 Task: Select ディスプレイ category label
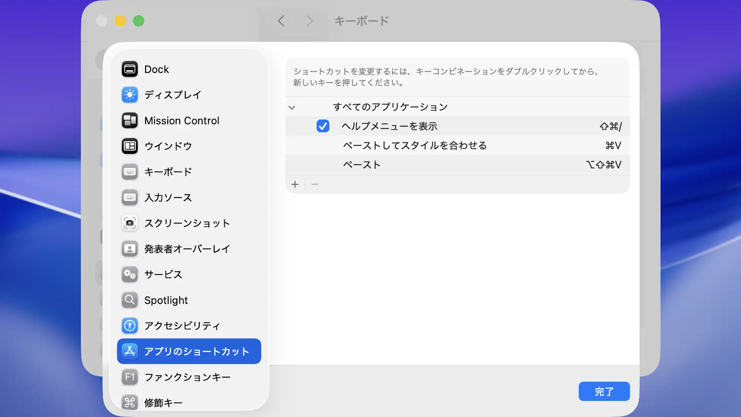tap(173, 95)
